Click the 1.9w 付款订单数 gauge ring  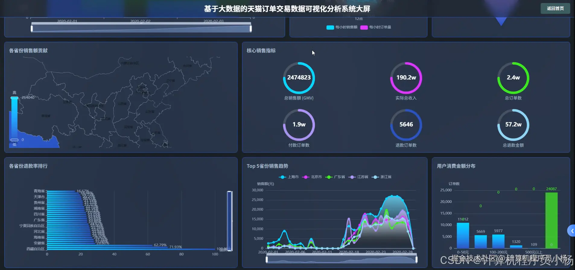(299, 125)
